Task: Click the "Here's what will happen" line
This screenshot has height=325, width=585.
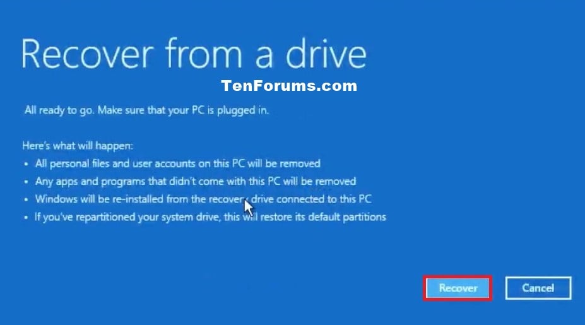Action: tap(78, 146)
